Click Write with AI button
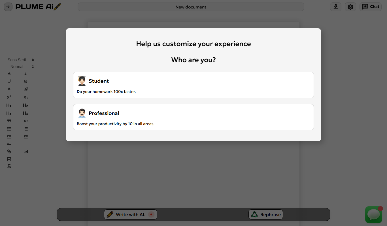 tap(131, 214)
